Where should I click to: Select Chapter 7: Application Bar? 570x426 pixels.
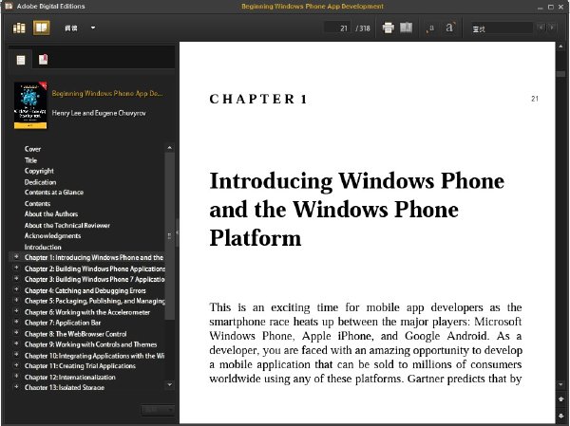63,323
